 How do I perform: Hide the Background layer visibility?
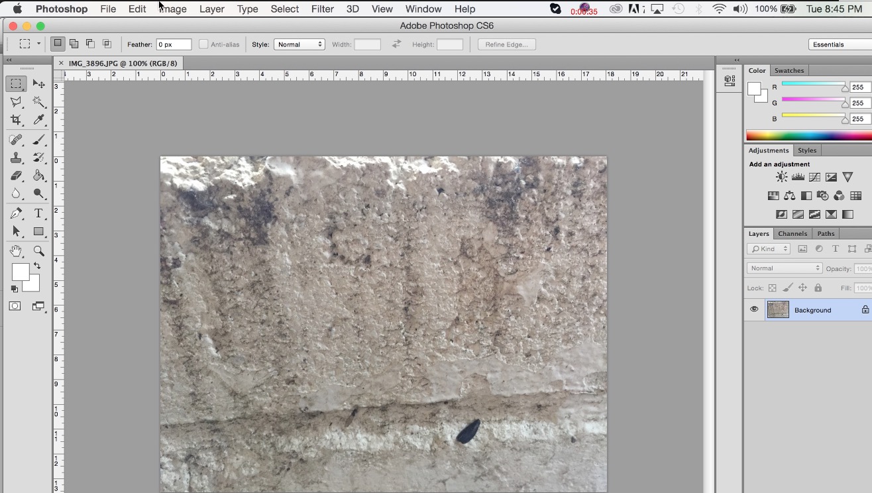pyautogui.click(x=754, y=309)
